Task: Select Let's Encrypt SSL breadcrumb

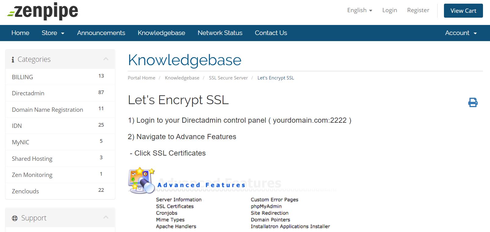Action: (x=276, y=78)
